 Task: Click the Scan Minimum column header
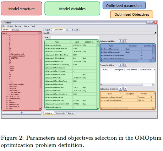[132, 70]
